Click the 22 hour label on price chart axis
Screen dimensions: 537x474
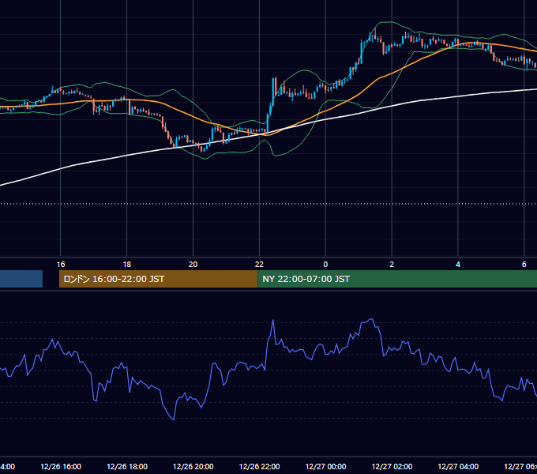point(259,265)
